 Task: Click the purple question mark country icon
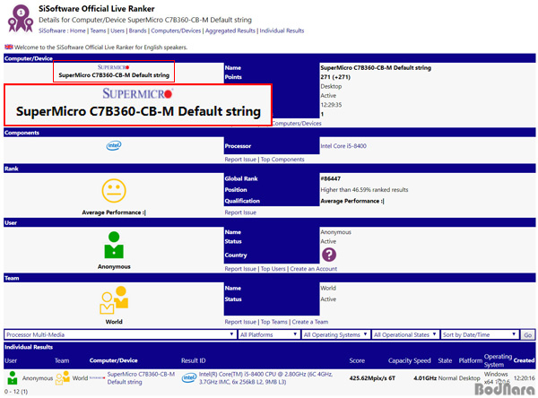(x=329, y=255)
